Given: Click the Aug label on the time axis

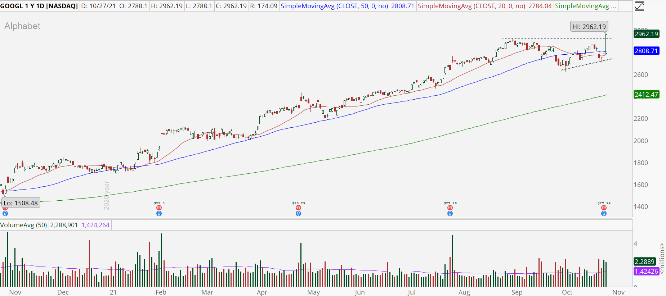Looking at the screenshot, I should coord(464,292).
